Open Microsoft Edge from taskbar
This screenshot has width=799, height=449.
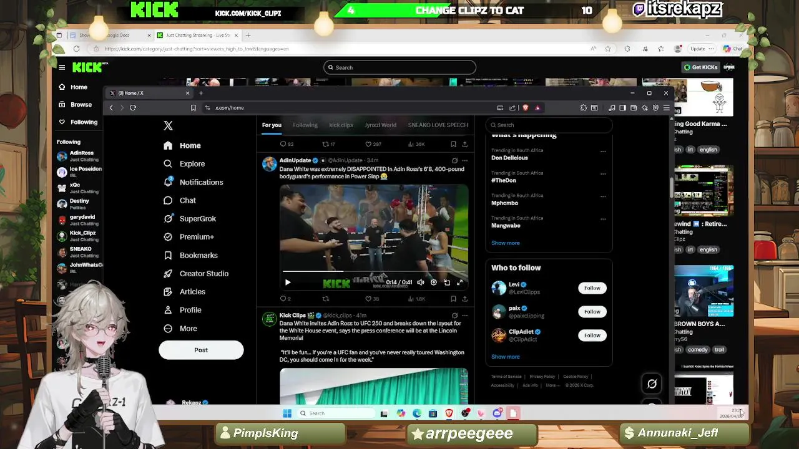(416, 413)
